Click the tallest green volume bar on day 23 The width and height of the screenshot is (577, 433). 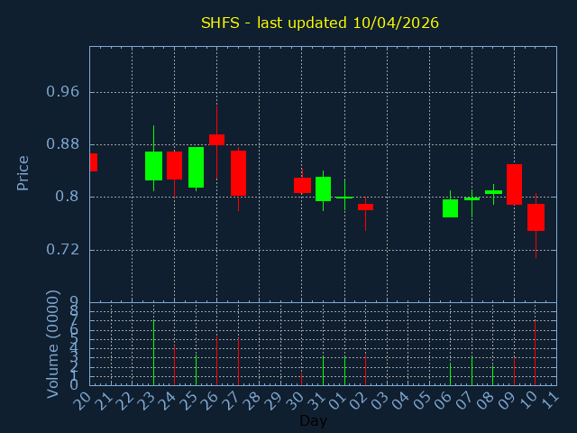click(153, 353)
